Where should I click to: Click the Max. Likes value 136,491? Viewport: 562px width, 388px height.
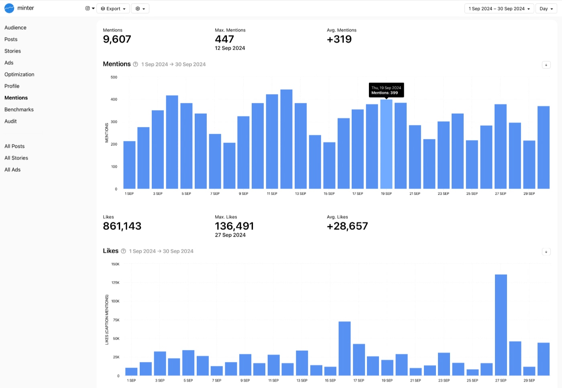[234, 226]
